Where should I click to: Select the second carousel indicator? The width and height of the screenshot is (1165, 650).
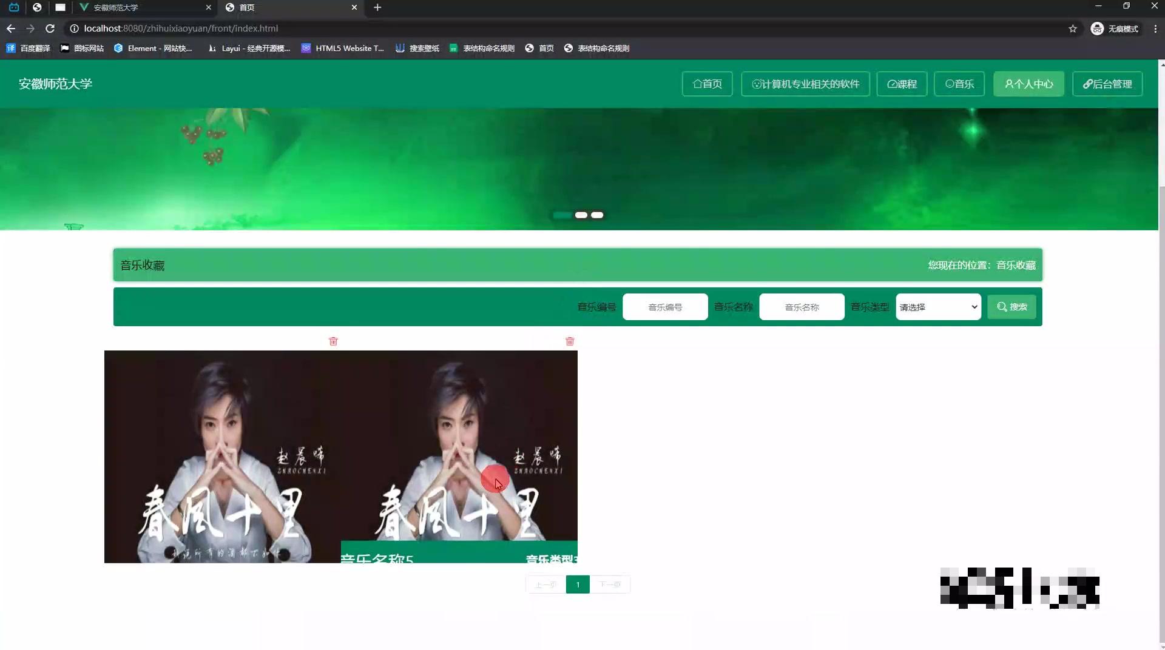pyautogui.click(x=581, y=215)
